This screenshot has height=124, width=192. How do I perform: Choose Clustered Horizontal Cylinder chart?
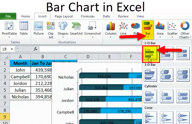150,96
